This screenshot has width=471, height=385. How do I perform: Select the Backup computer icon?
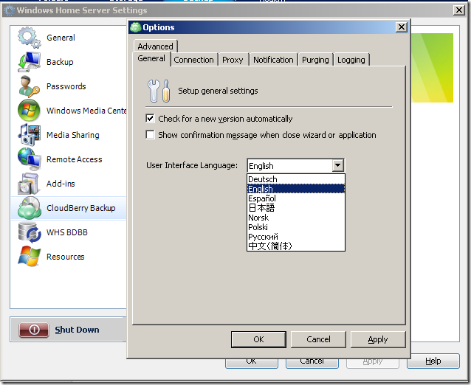(29, 62)
